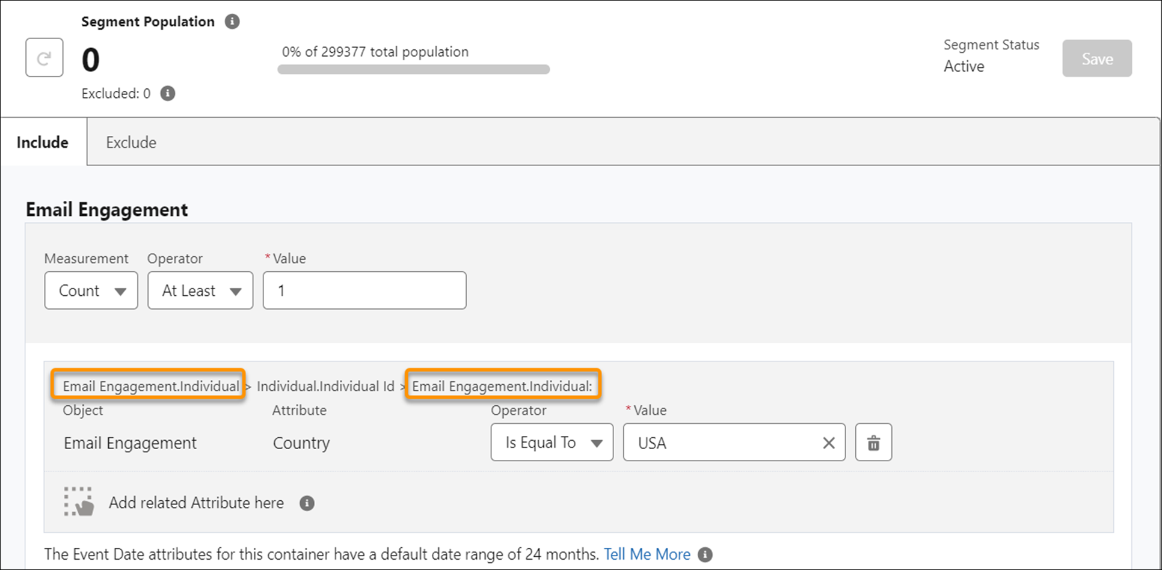
Task: Click the Individual.Individual Id breadcrumb
Action: 325,386
